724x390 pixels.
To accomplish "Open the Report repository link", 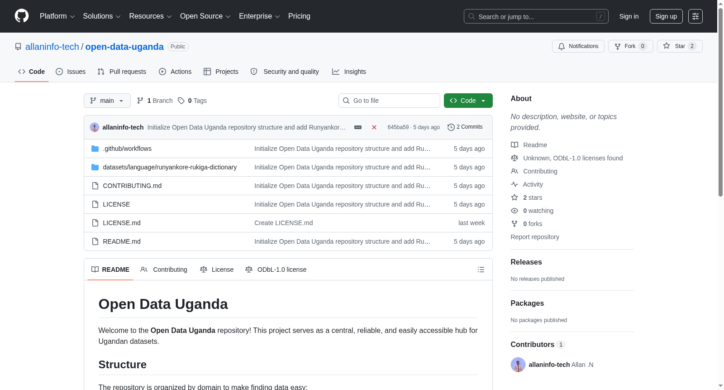I will (535, 237).
